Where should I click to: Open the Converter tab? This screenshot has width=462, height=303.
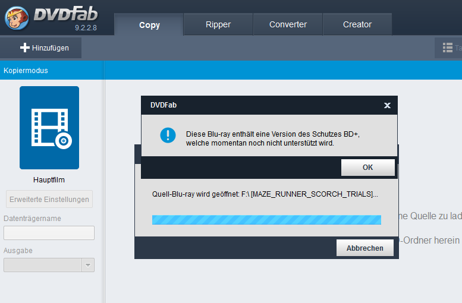[x=288, y=24]
